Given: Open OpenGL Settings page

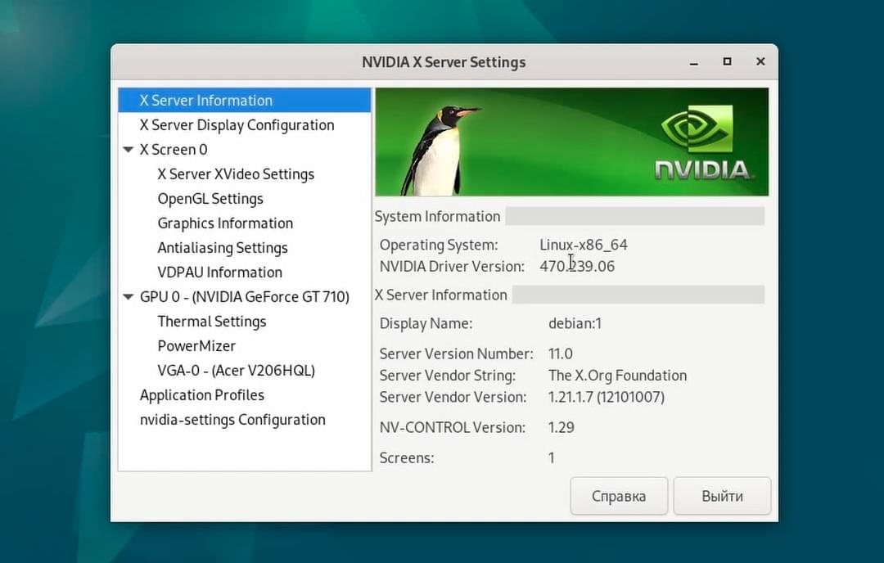Looking at the screenshot, I should (x=210, y=199).
